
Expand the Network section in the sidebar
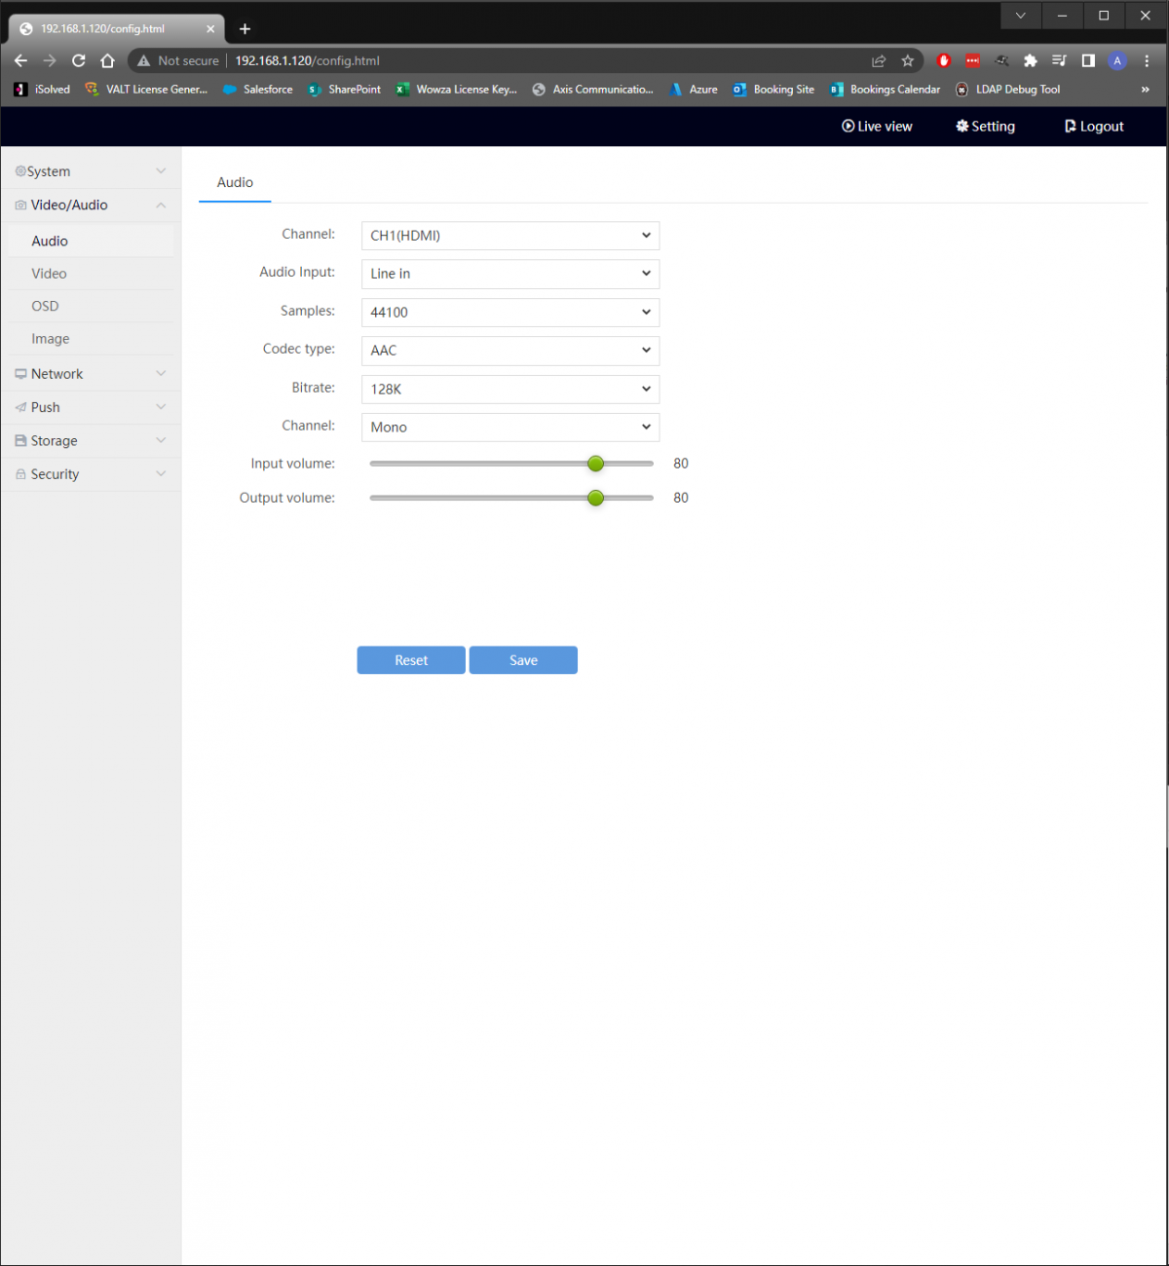(90, 374)
